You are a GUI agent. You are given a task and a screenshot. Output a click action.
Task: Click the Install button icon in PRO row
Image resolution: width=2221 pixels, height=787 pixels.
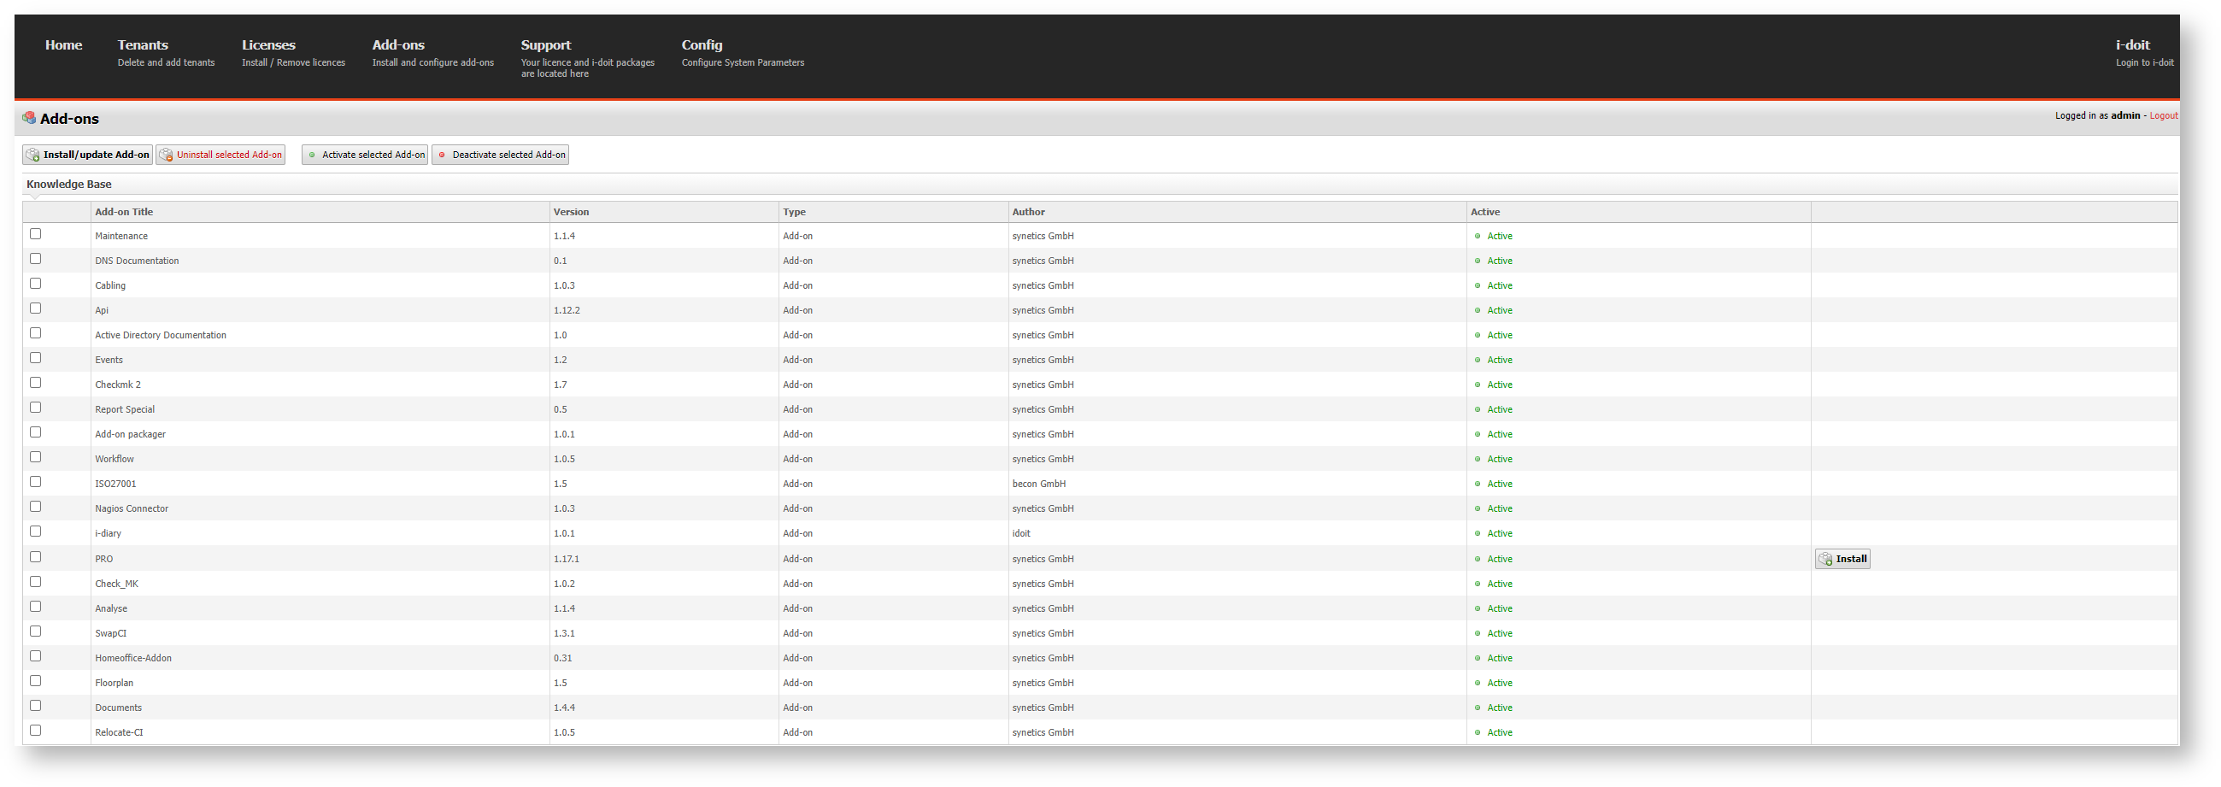coord(1825,560)
